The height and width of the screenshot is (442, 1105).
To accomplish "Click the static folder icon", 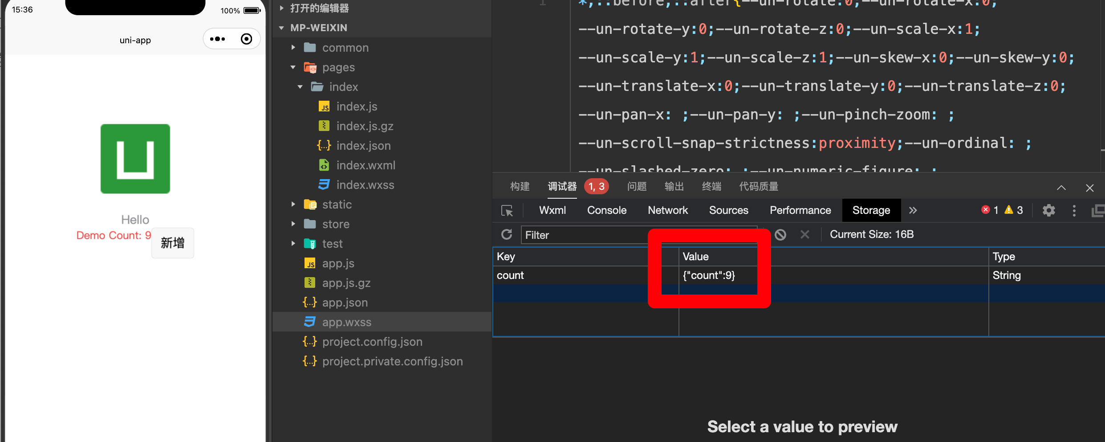I will [x=310, y=204].
